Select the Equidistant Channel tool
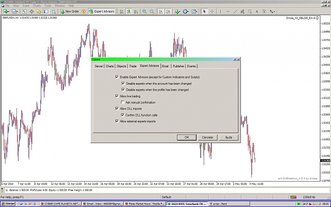331x207 pixels. tap(243, 12)
